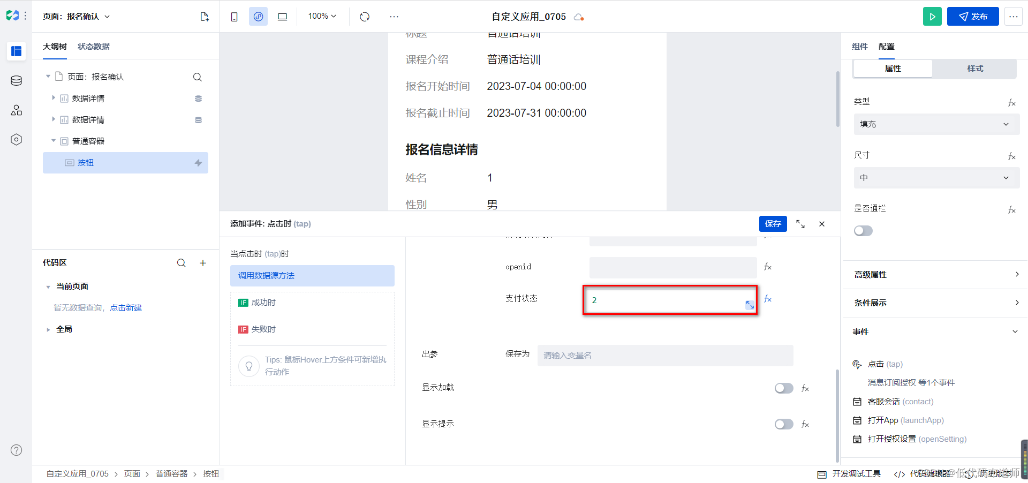Open the data source database icon
Image resolution: width=1028 pixels, height=483 pixels.
point(16,81)
